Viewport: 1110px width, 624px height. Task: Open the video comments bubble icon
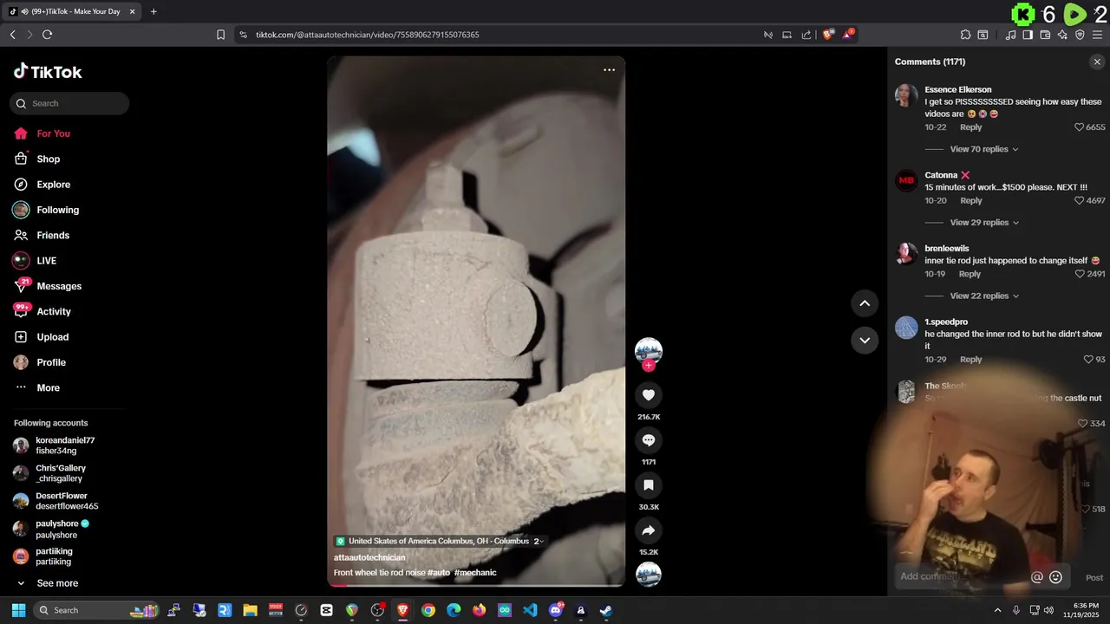pyautogui.click(x=648, y=440)
